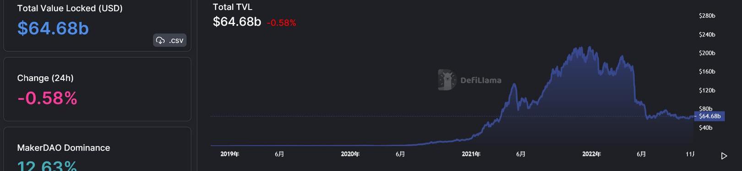Click the $40b y-axis label
742x171 pixels.
706,128
